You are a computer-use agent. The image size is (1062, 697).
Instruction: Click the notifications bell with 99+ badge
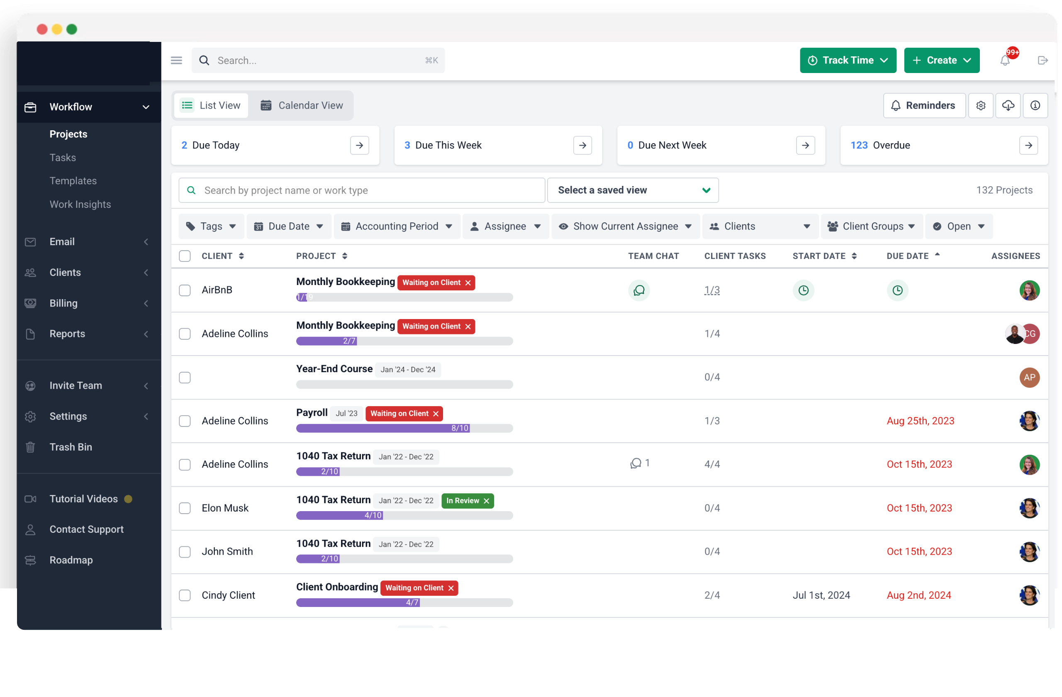1005,60
